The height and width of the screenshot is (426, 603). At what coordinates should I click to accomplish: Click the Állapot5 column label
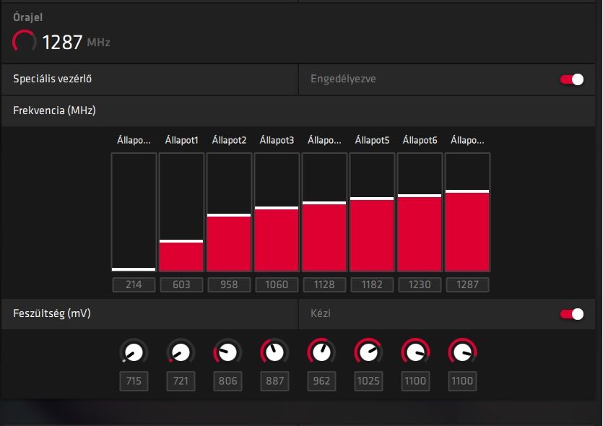point(372,140)
